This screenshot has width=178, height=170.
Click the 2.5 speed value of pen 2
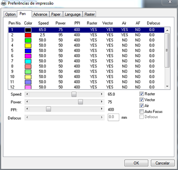[42, 35]
